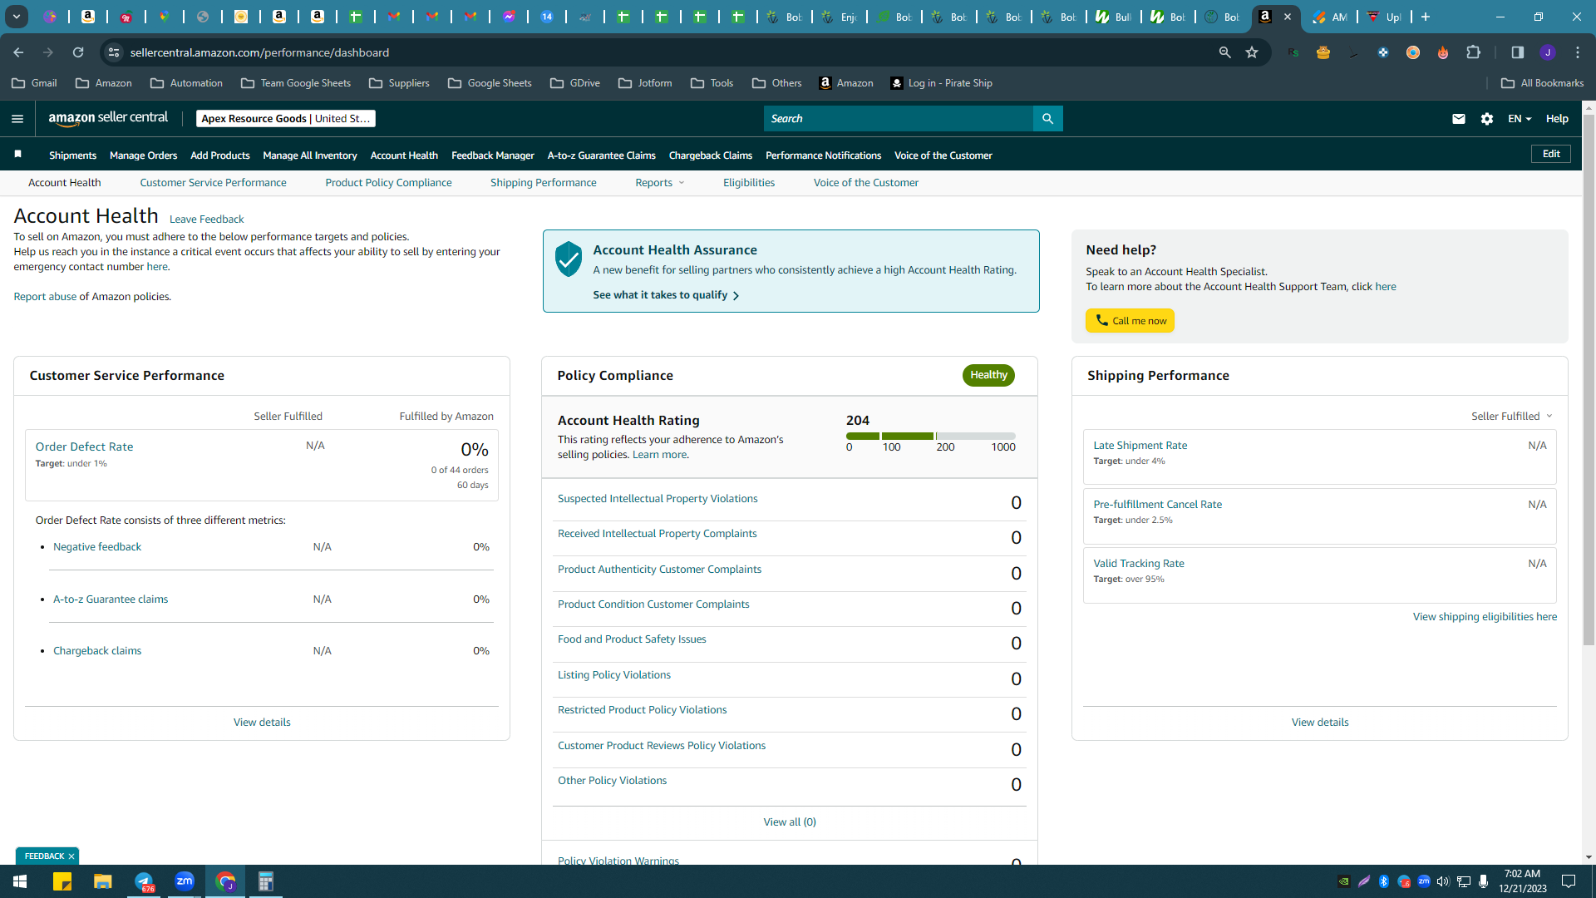This screenshot has width=1596, height=898.
Task: Toggle the Chrome side panel icon
Action: pos(1518,52)
